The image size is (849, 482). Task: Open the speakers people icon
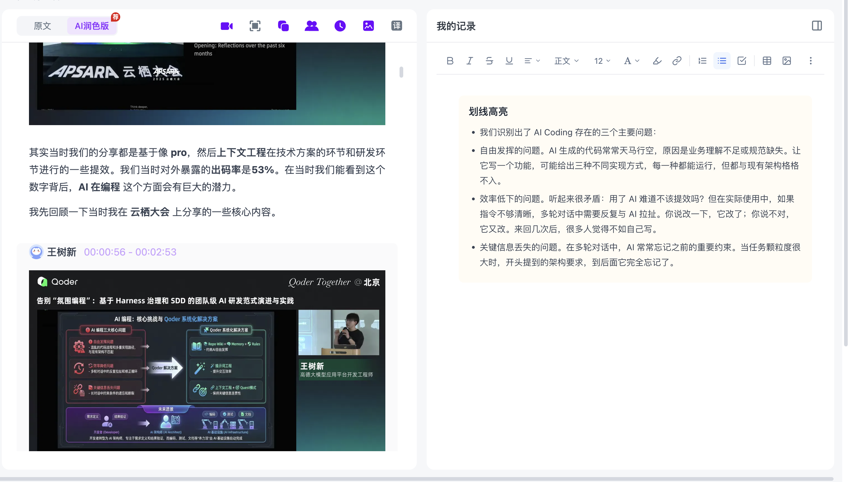tap(312, 26)
